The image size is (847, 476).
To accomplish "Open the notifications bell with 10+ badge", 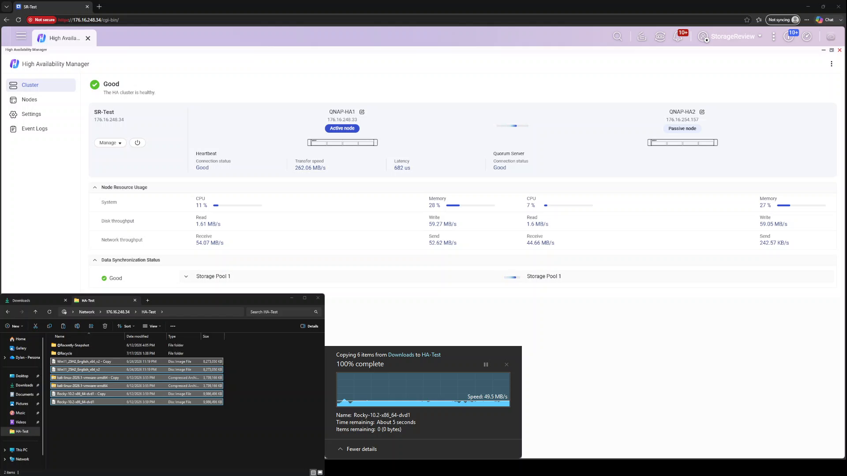I will [678, 37].
